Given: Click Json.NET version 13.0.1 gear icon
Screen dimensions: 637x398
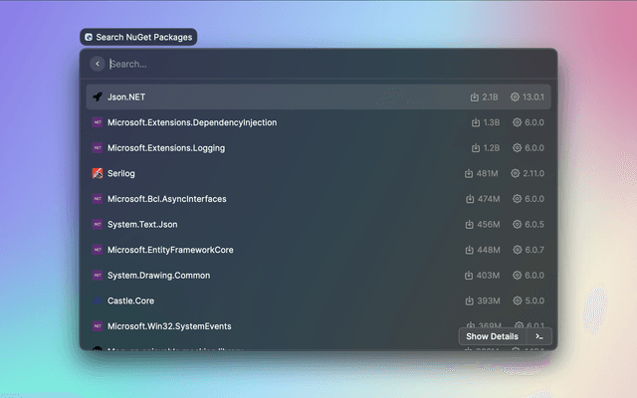Looking at the screenshot, I should point(515,98).
